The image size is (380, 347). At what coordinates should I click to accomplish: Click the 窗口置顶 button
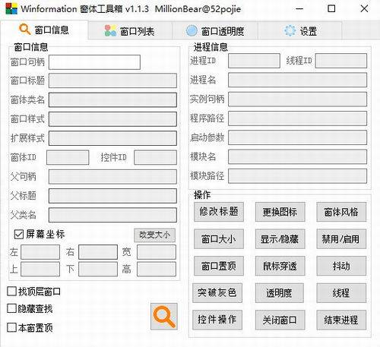click(219, 266)
